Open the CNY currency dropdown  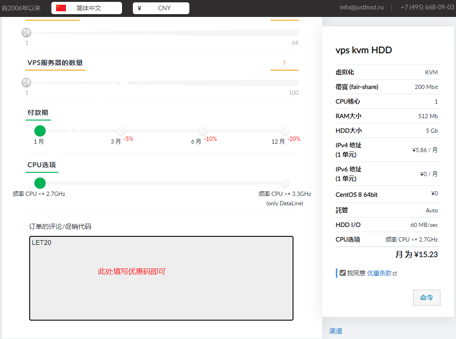click(x=161, y=8)
